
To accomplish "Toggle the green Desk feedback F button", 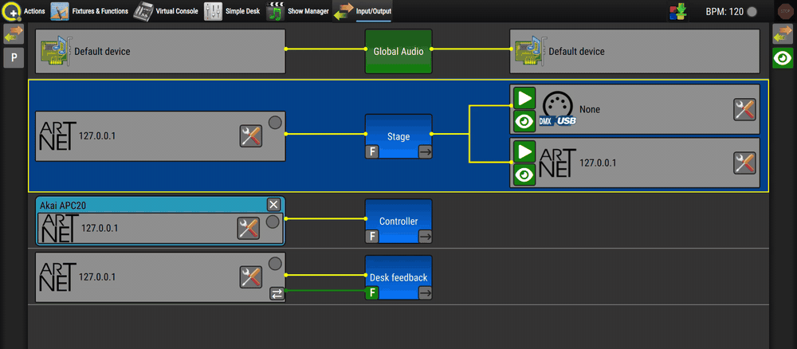I will (x=372, y=292).
